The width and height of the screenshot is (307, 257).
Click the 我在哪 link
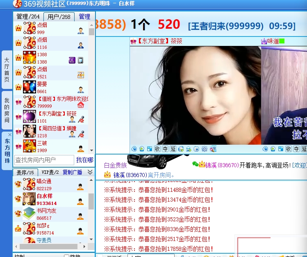84,160
